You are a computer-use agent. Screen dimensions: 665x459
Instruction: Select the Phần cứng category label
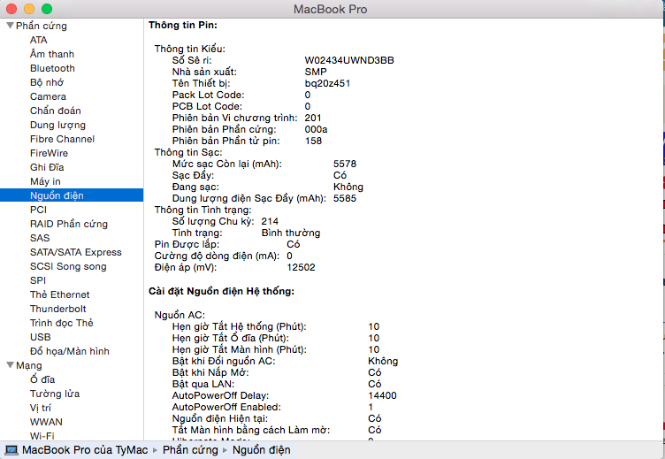42,26
